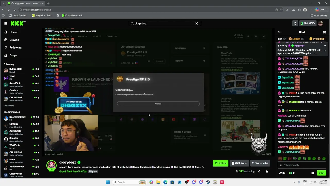Open the Grand Theft Auto V category link
Viewport: 330px width, 186px height.
click(x=73, y=172)
